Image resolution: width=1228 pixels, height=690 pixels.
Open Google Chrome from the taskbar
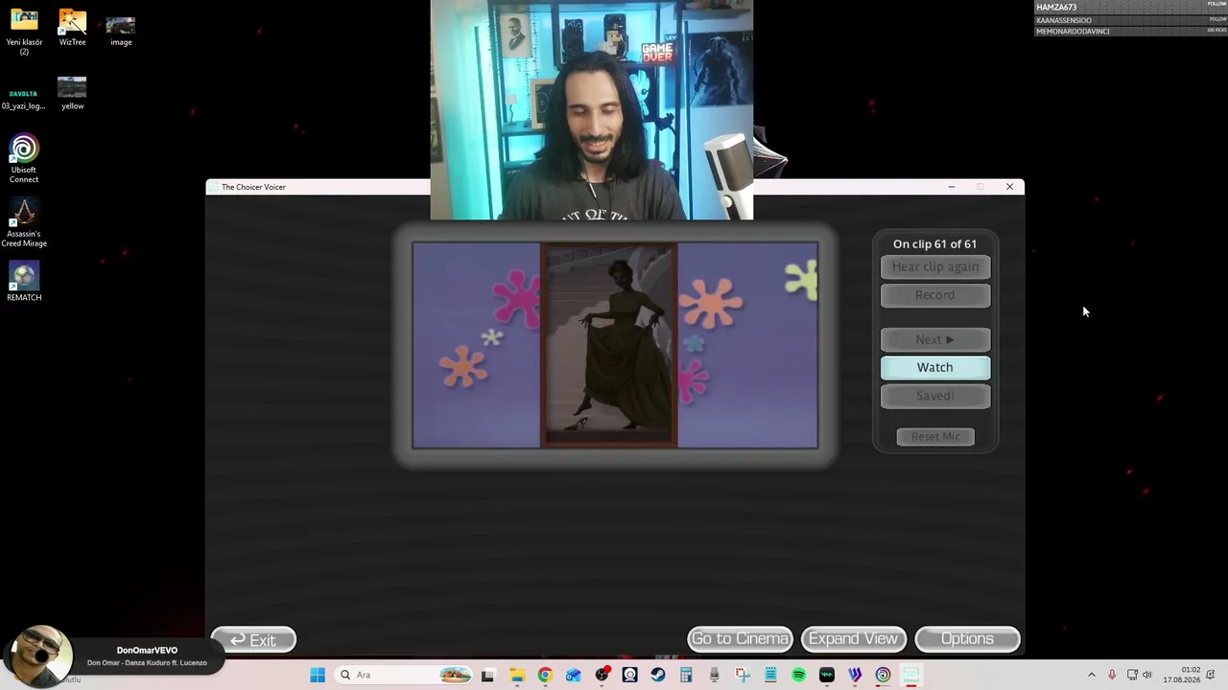pyautogui.click(x=545, y=675)
